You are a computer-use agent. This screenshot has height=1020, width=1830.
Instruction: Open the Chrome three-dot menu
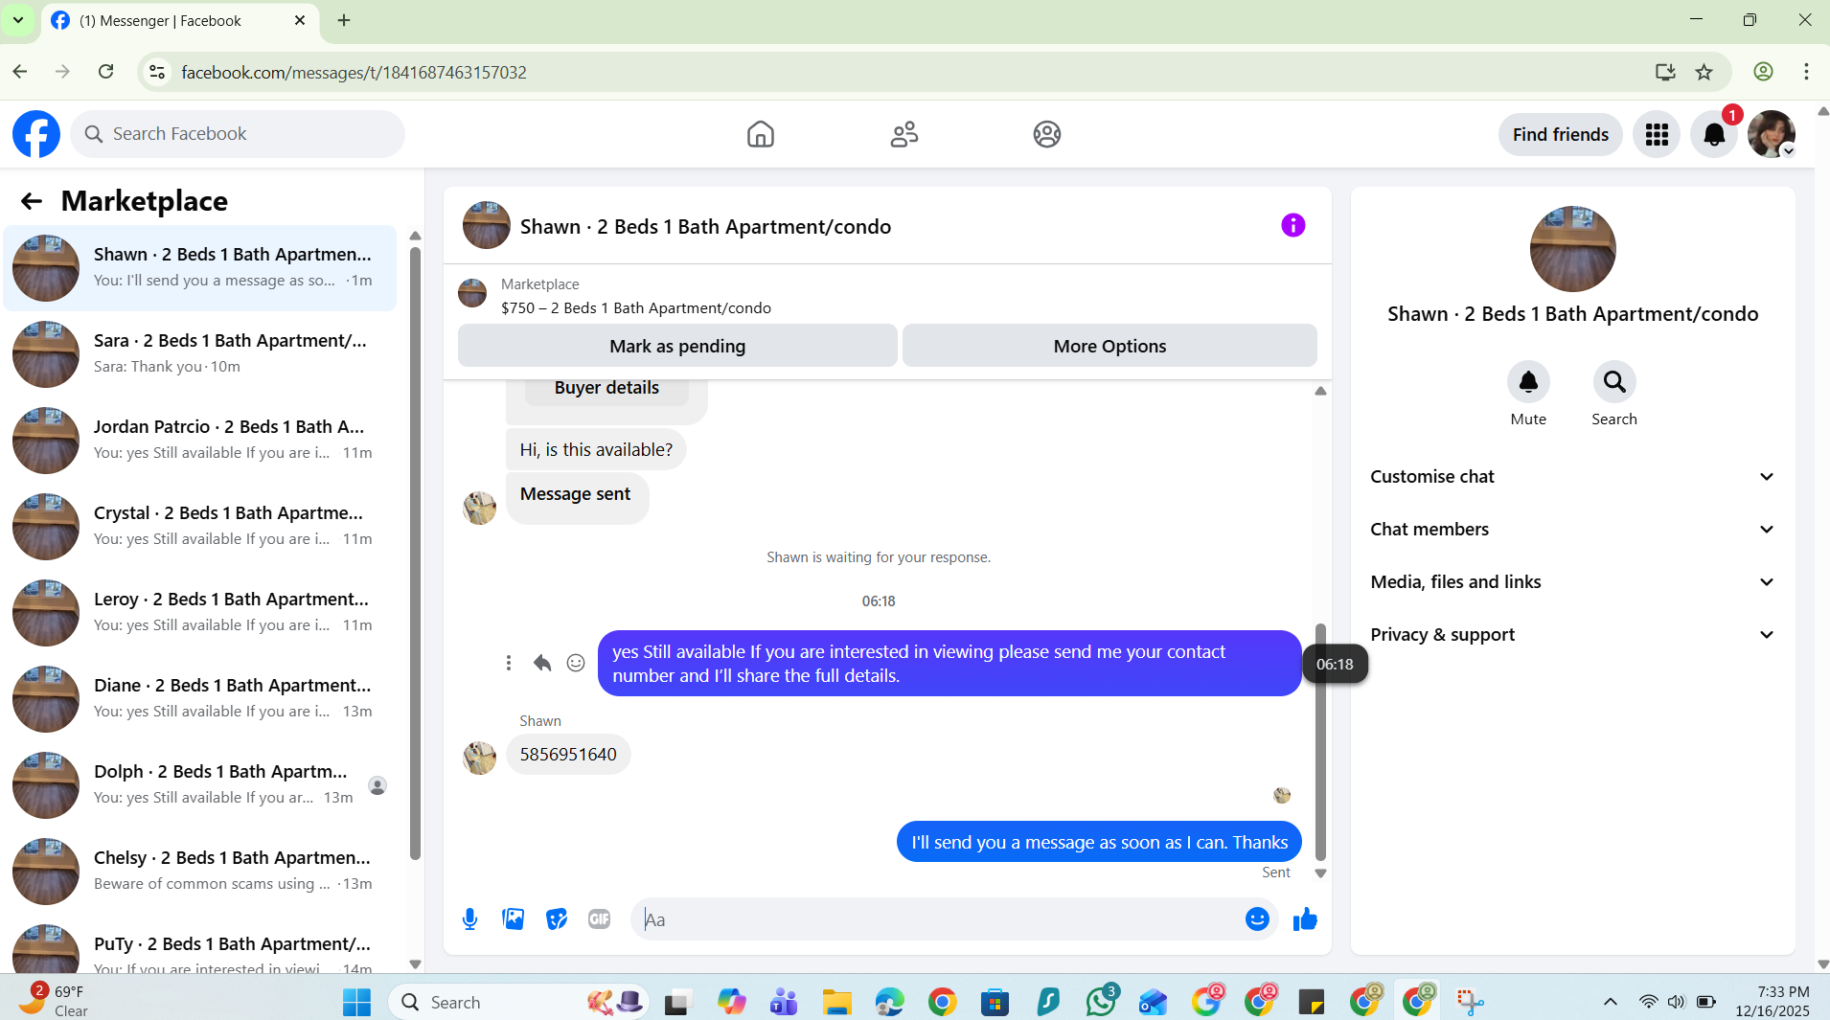click(x=1806, y=72)
